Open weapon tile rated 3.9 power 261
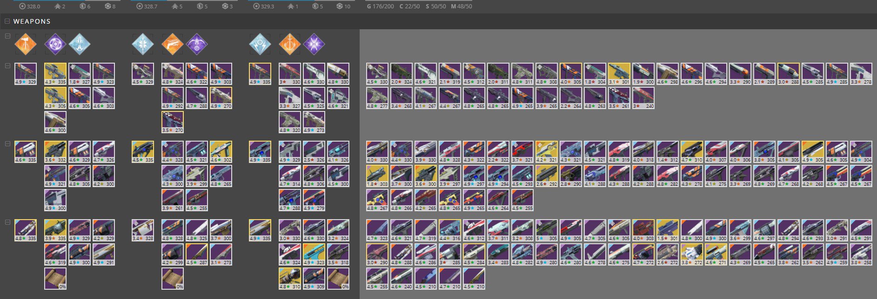Image resolution: width=877 pixels, height=299 pixels. 173,200
